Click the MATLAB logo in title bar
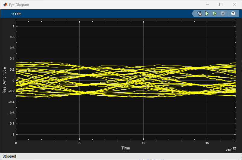This screenshot has height=160, width=242. click(5, 5)
